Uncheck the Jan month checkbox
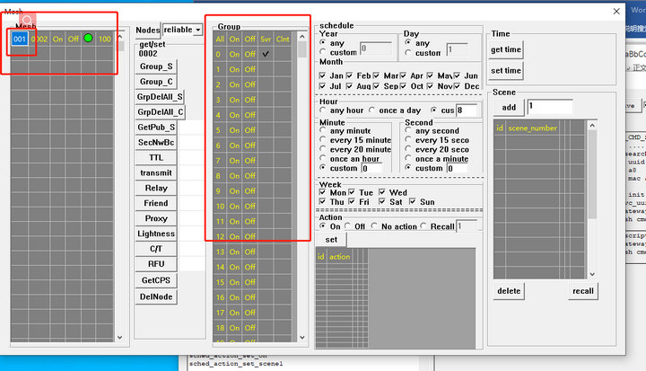 tap(324, 75)
